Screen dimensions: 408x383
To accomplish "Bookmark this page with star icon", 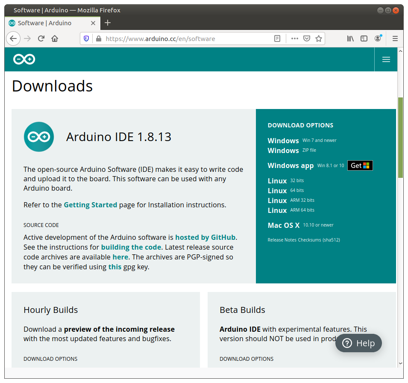I will (318, 38).
